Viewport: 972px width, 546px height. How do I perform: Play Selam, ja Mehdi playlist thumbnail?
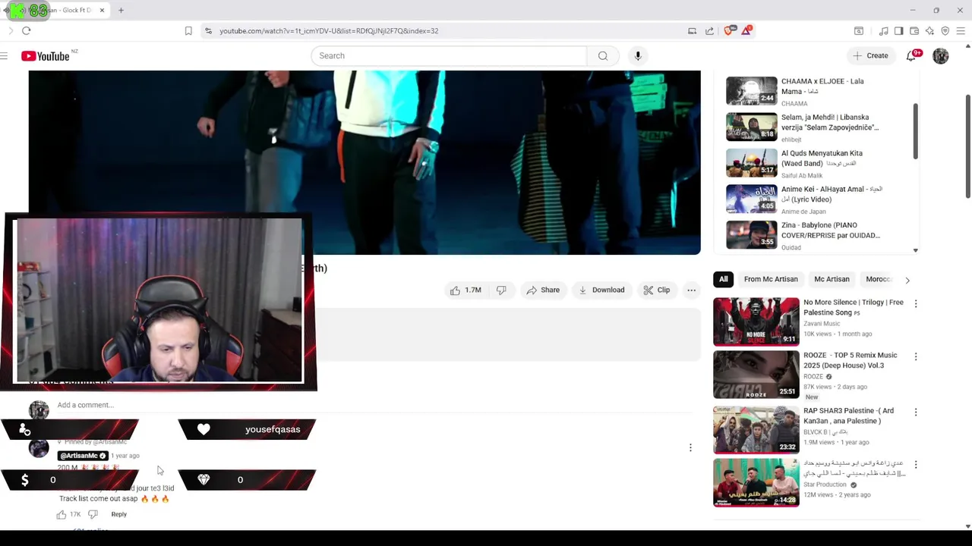click(751, 127)
